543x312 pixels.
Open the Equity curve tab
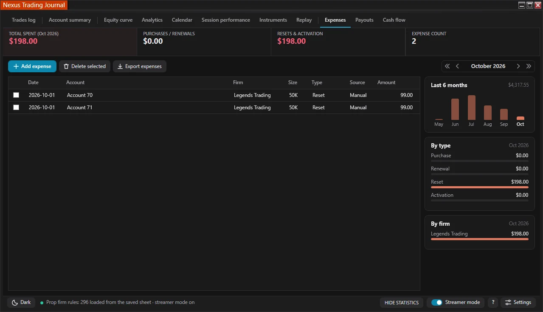(118, 20)
